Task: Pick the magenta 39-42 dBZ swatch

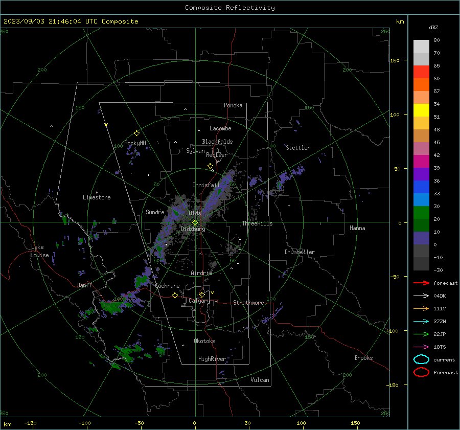Action: point(421,162)
